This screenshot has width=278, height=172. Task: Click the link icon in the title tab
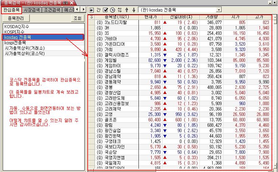point(65,3)
